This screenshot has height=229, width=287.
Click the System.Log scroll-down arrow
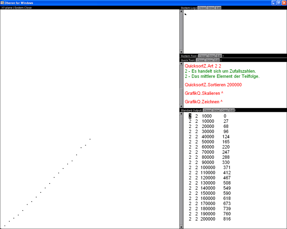pyautogui.click(x=181, y=52)
